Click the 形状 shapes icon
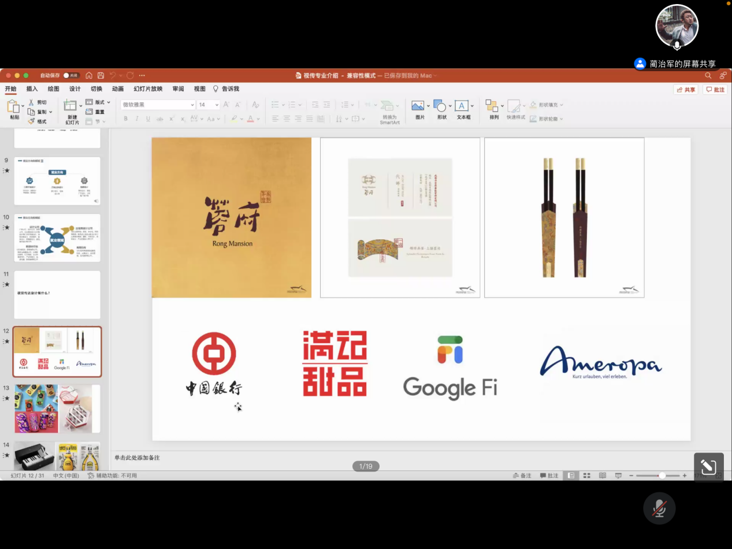Screen dimensions: 732x549 [x=441, y=107]
